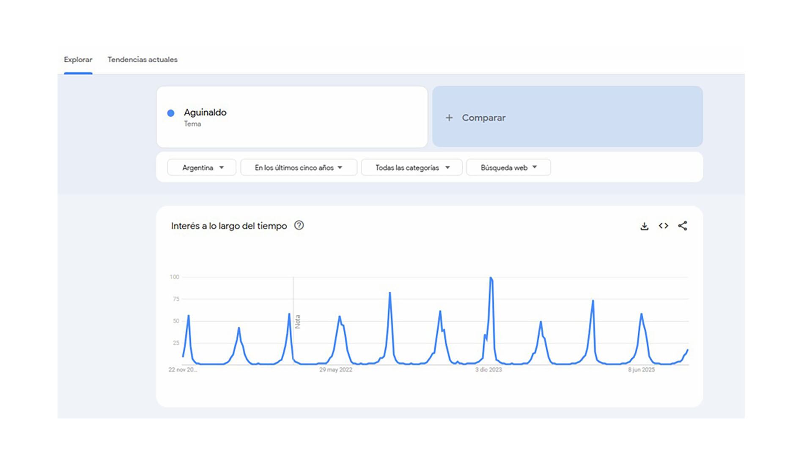
Task: Switch to the Tendencias actuales tab
Action: 143,60
